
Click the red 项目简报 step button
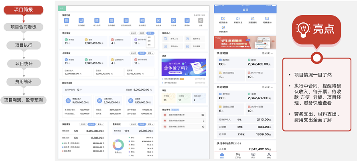23,10
